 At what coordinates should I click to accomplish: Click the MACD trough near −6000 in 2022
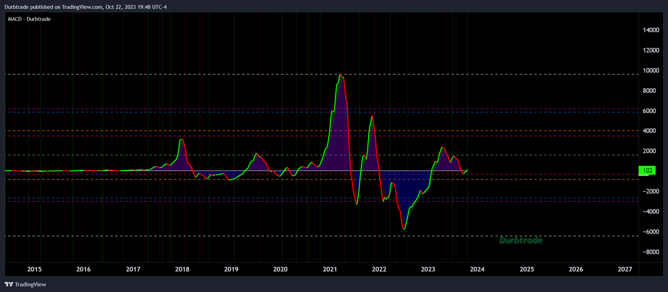(404, 229)
